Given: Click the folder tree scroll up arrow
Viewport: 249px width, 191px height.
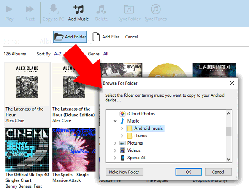Looking at the screenshot, I should (x=229, y=113).
